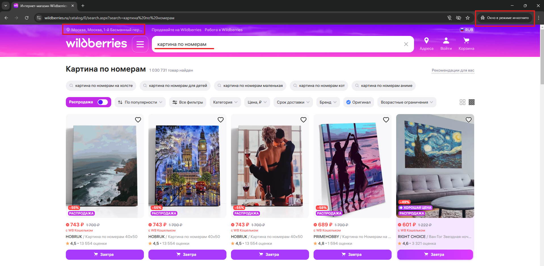
Task: Go back to the previous page
Action: tap(6, 18)
